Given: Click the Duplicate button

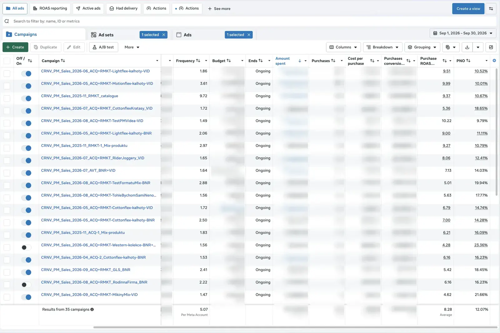Looking at the screenshot, I should pos(46,47).
